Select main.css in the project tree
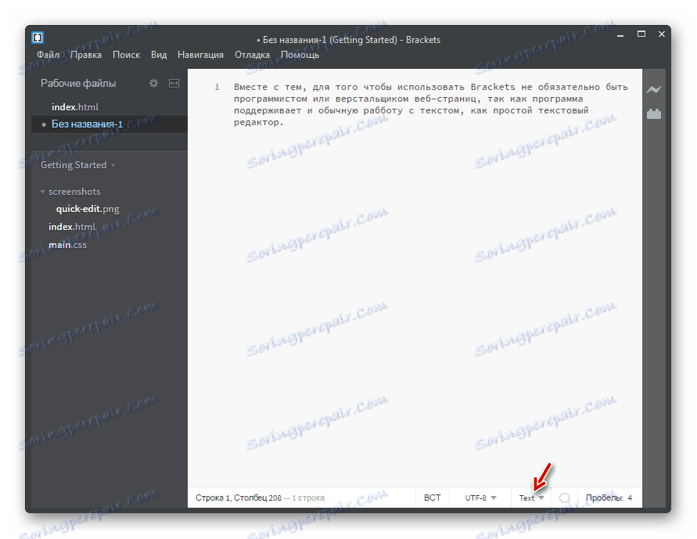 tap(67, 244)
